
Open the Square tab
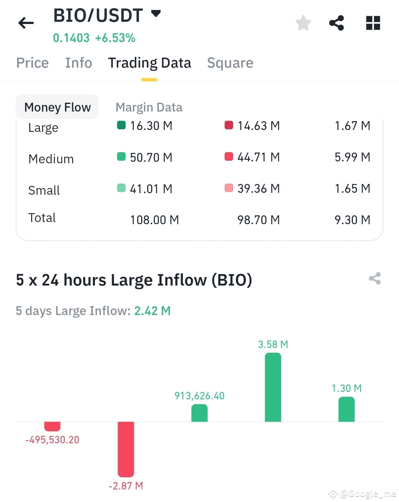(x=230, y=62)
